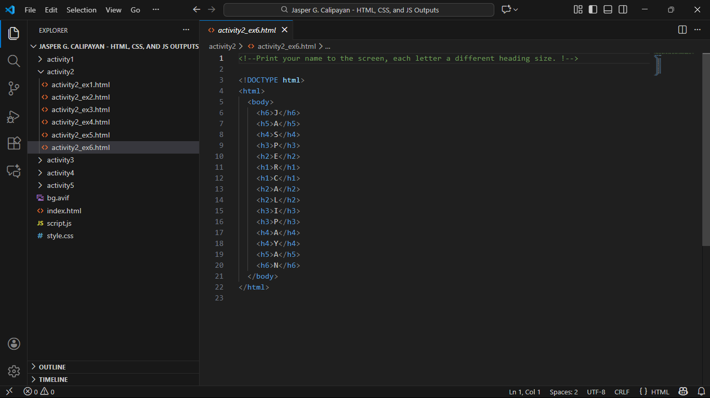Click CRLF line ending selector
This screenshot has height=398, width=710.
622,392
